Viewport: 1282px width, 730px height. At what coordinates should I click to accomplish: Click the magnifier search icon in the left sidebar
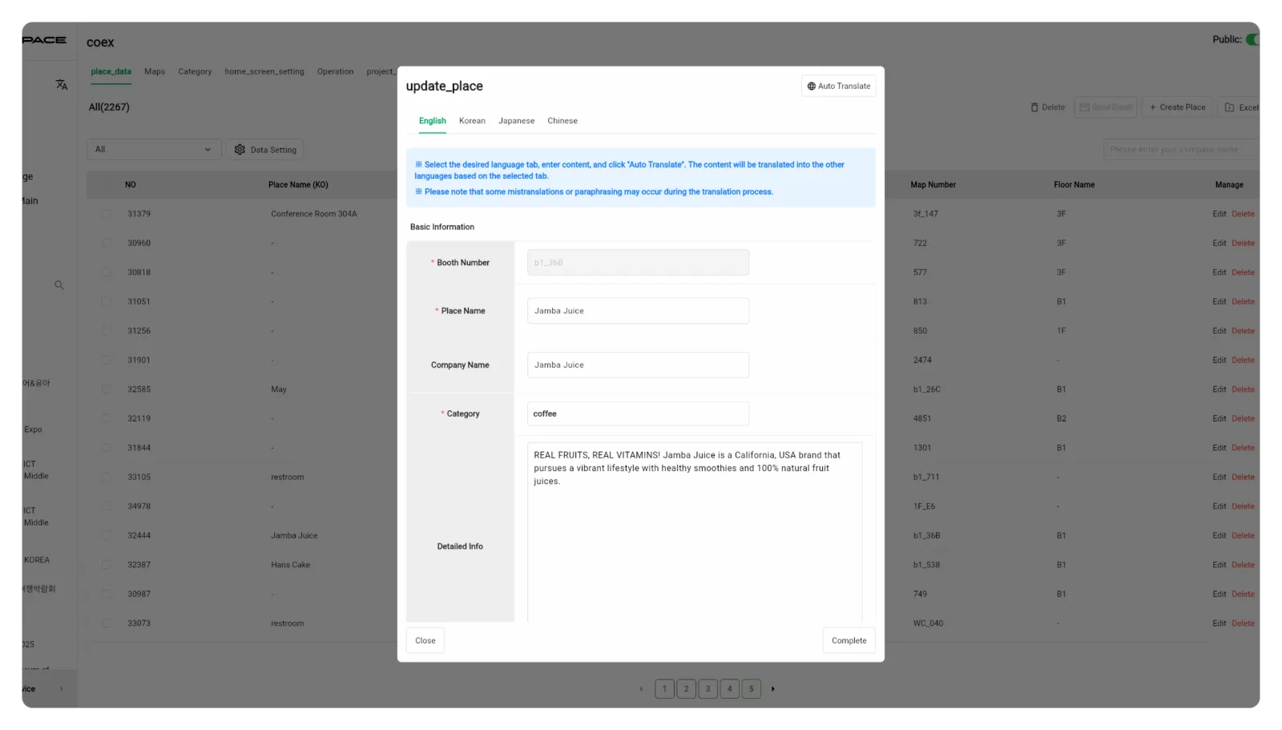(x=59, y=285)
